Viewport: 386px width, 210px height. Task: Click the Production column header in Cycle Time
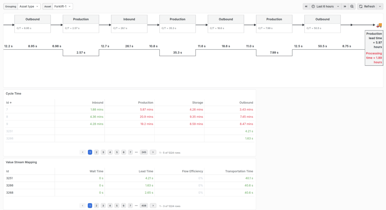tap(146, 103)
